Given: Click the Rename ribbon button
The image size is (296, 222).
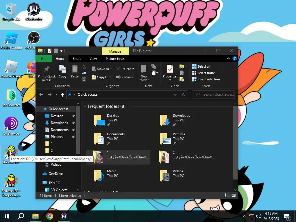Looking at the screenshot, I should [x=124, y=77].
